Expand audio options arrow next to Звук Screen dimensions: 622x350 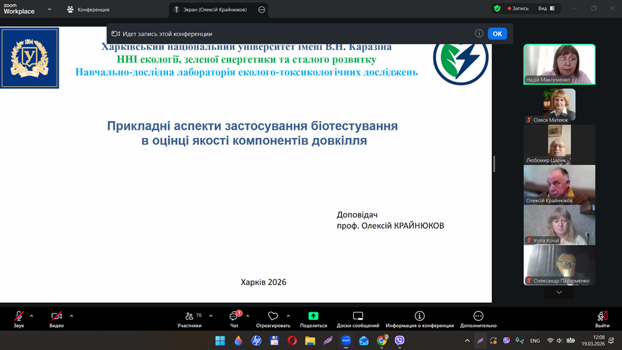click(x=32, y=316)
